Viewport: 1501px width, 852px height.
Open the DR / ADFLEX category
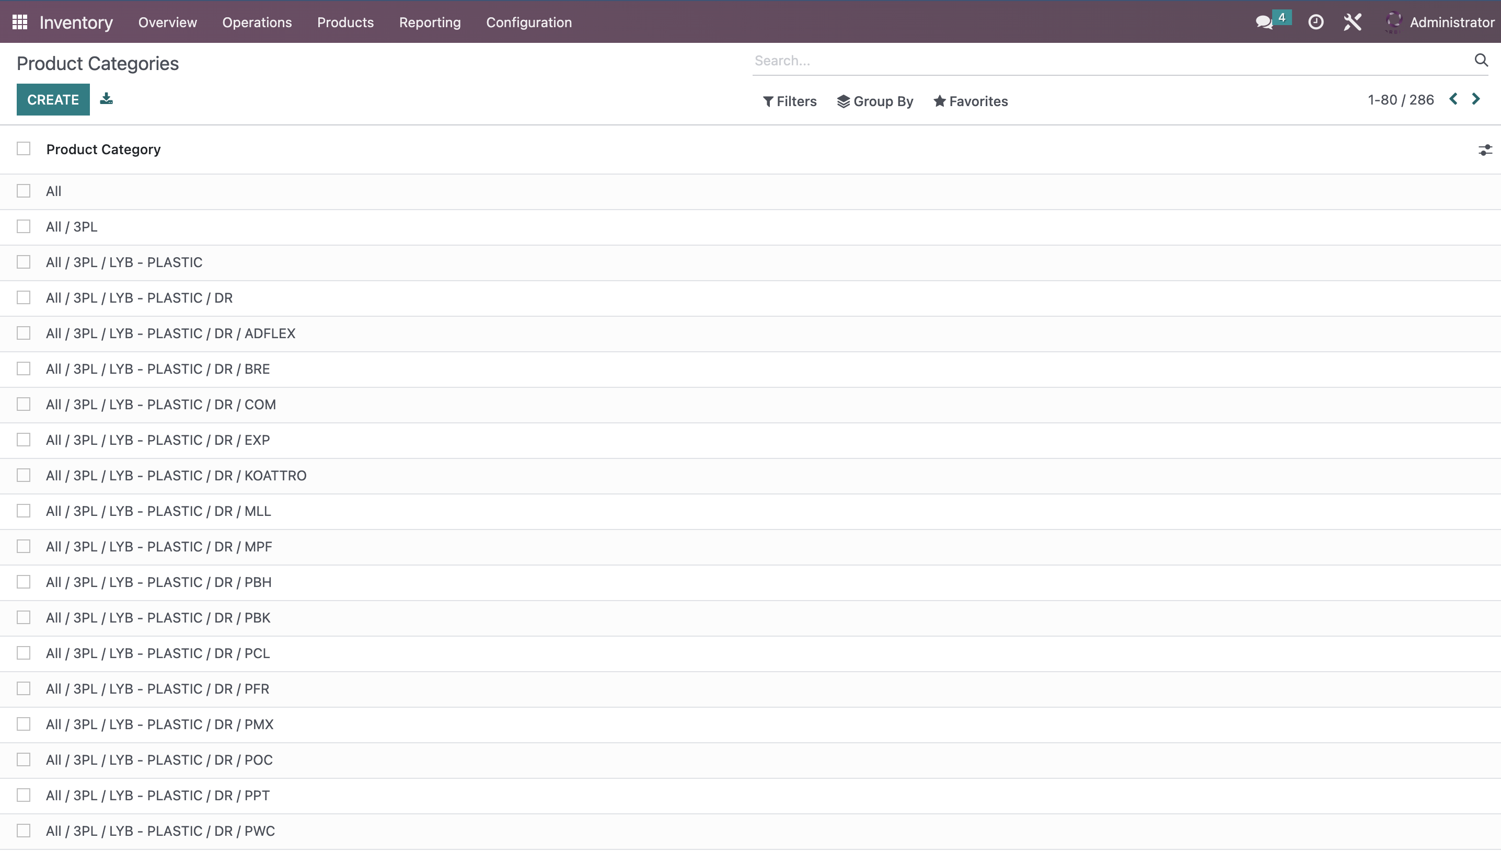click(171, 333)
